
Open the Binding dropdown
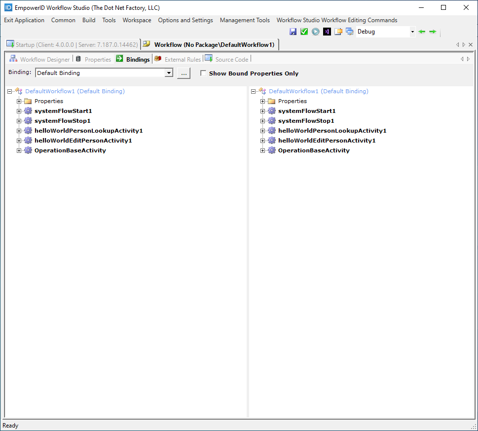[x=169, y=72]
